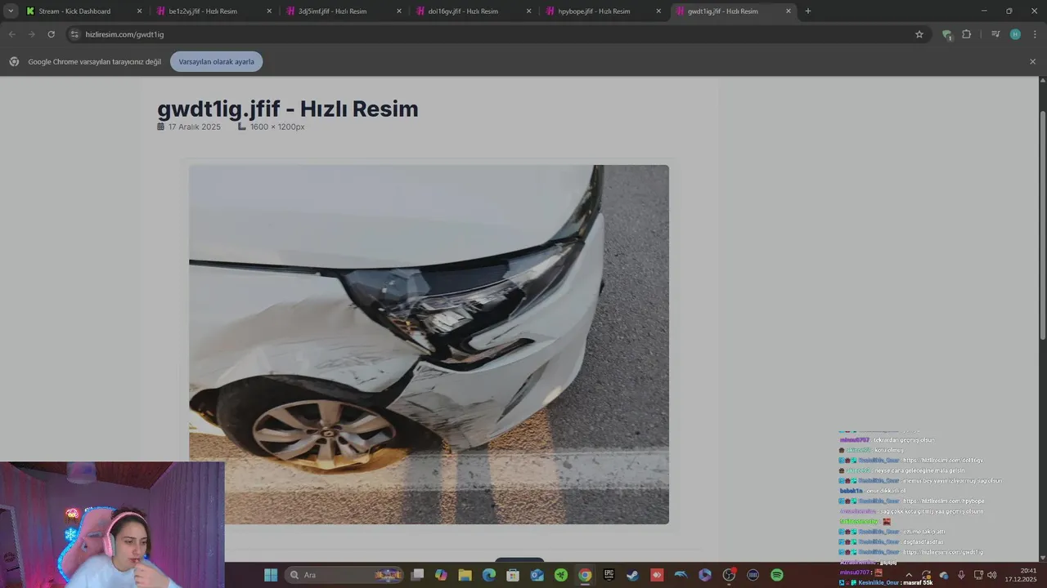Open the Chrome profile avatar H
Screen dimensions: 1047x588
point(1015,34)
